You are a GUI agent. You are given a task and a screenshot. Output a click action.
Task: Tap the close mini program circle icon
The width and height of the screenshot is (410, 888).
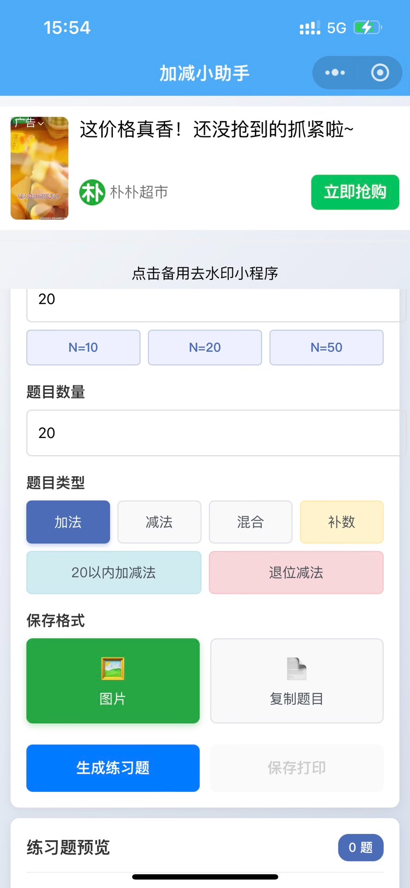380,73
